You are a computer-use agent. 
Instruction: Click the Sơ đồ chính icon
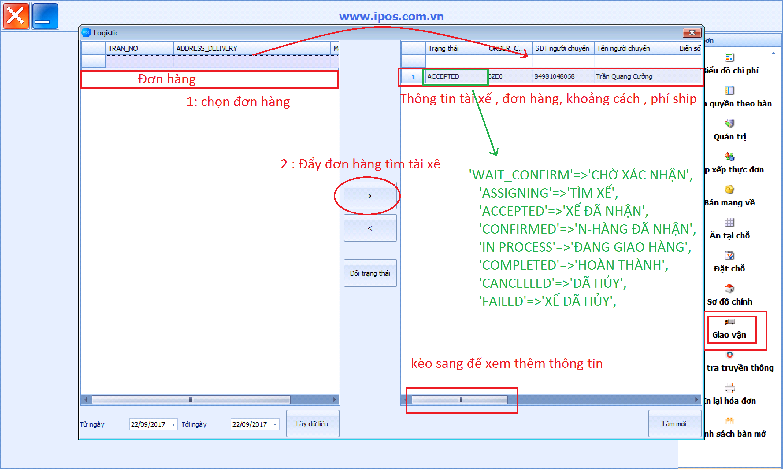729,289
